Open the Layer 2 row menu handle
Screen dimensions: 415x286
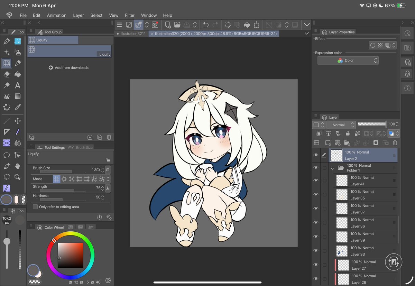tap(394, 156)
